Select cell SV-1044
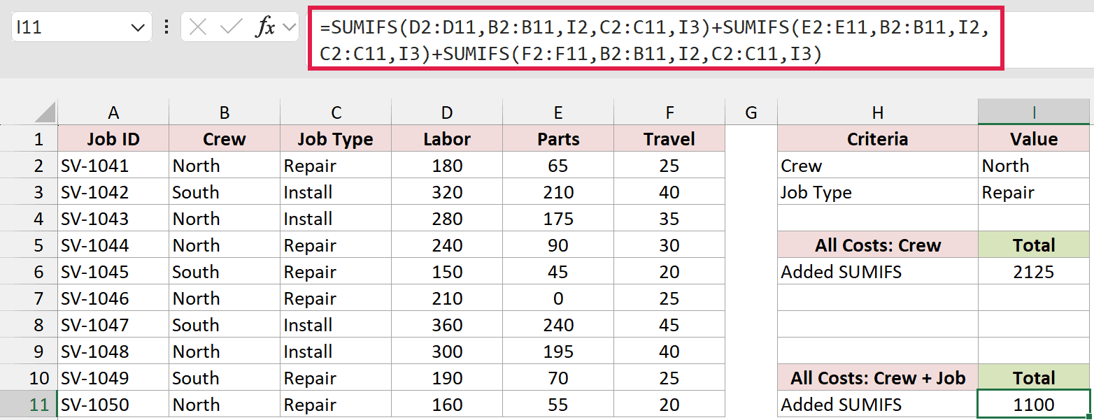Viewport: 1094px width, 420px height. [113, 245]
